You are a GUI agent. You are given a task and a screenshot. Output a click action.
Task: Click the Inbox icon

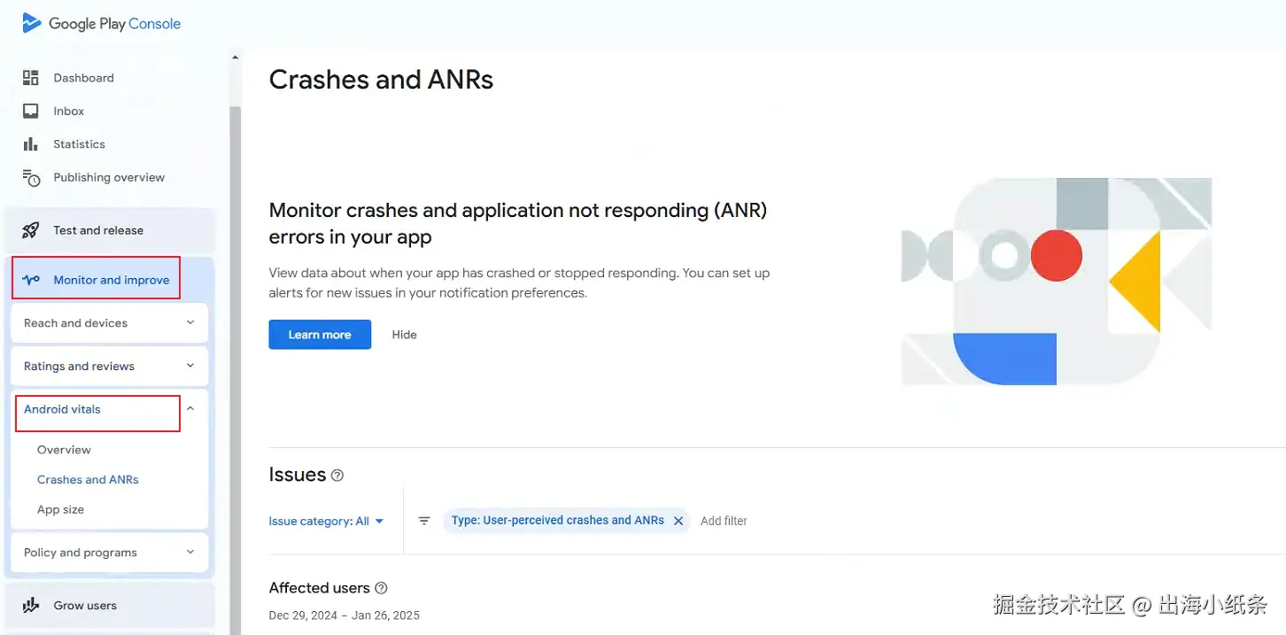tap(31, 111)
